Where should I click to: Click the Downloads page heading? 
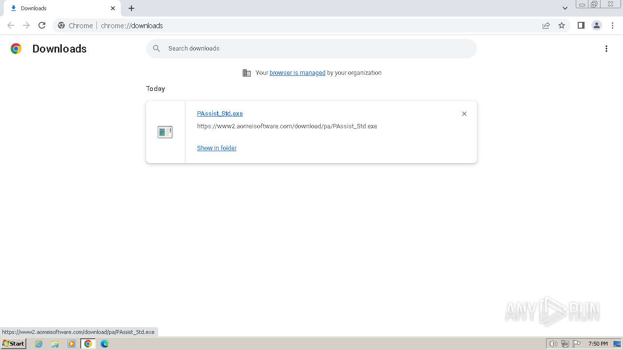pos(59,49)
